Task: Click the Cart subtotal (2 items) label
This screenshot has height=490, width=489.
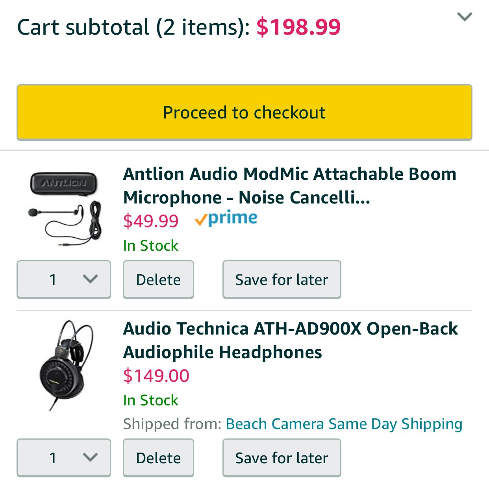Action: (133, 27)
